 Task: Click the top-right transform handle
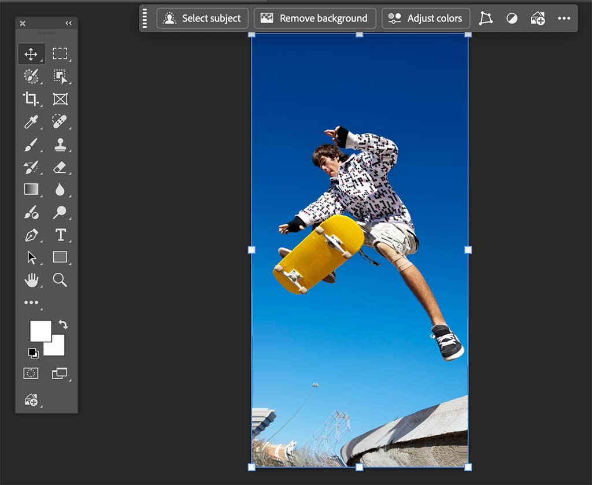click(468, 35)
